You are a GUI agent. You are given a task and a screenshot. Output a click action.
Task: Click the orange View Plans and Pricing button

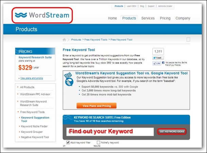(97, 106)
